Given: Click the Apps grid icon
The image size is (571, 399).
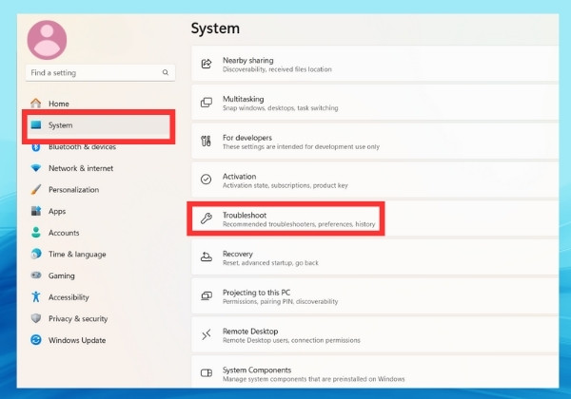Looking at the screenshot, I should [36, 211].
